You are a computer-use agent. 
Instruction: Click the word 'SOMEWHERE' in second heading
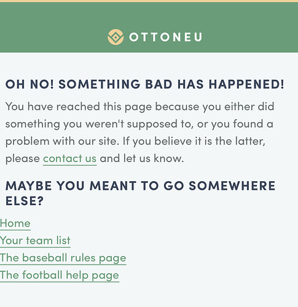[232, 185]
